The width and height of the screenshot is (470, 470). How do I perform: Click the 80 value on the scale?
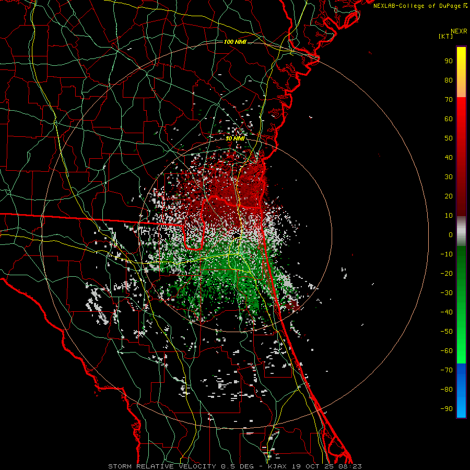pyautogui.click(x=449, y=80)
